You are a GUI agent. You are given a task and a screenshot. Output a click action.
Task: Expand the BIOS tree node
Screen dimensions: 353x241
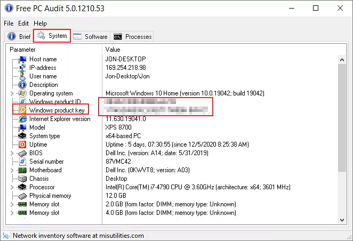[x=12, y=153]
